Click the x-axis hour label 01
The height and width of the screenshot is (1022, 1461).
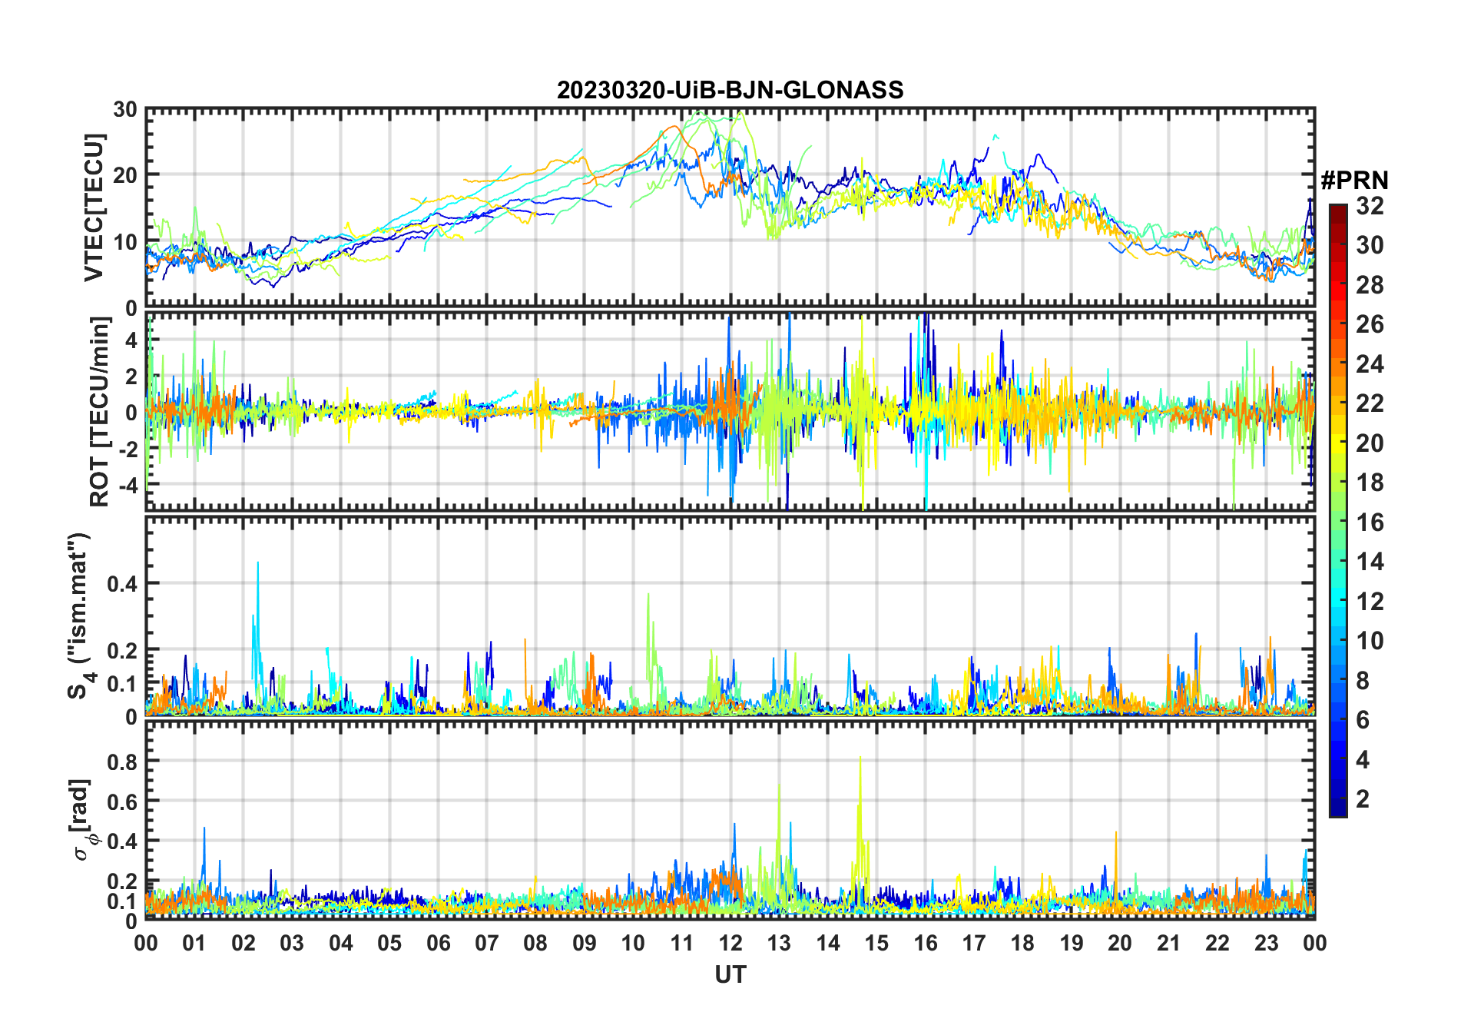click(194, 944)
